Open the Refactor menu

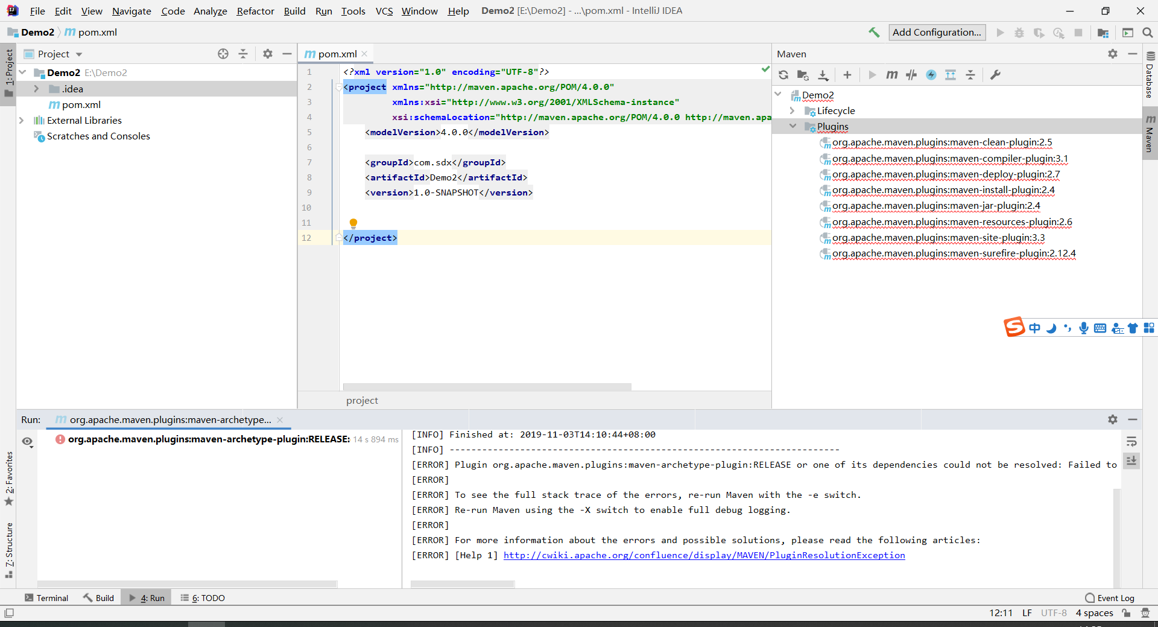click(x=255, y=11)
